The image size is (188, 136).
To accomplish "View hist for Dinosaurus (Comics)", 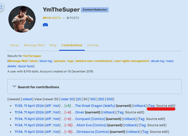I will coord(56,132).
